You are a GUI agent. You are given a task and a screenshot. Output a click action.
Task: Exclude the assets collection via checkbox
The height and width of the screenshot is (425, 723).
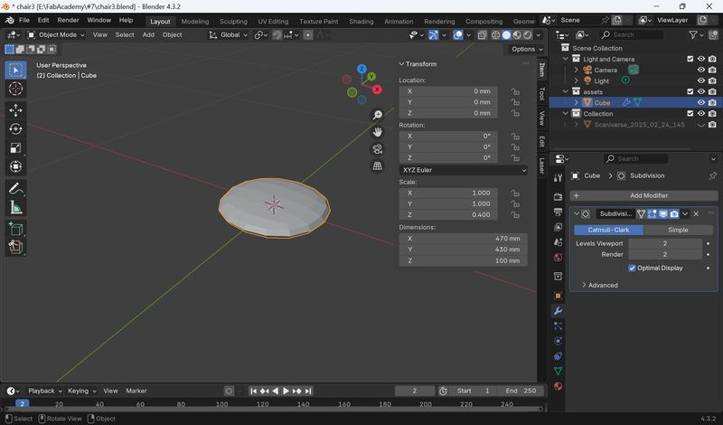(x=690, y=91)
